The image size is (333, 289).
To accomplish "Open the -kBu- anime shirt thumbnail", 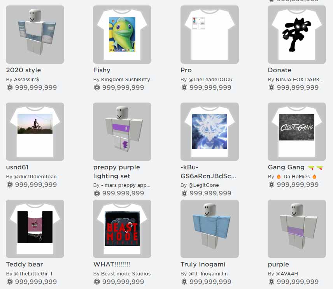I will [x=210, y=132].
